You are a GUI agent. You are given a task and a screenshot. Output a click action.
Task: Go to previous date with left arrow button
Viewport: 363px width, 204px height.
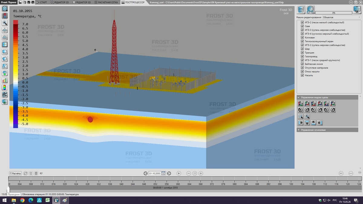pyautogui.click(x=146, y=173)
